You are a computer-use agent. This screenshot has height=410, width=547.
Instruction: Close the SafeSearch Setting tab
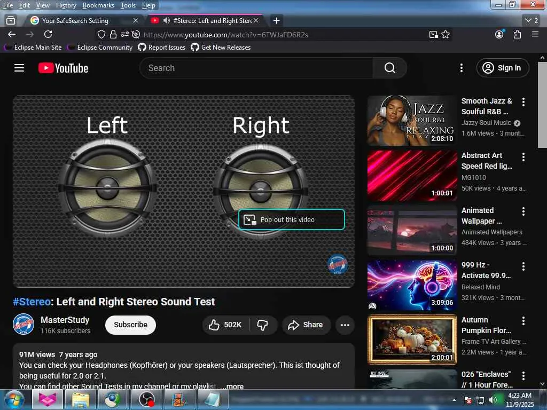(136, 21)
